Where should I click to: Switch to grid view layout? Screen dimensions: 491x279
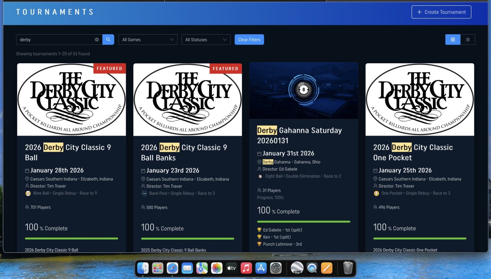[x=453, y=40]
